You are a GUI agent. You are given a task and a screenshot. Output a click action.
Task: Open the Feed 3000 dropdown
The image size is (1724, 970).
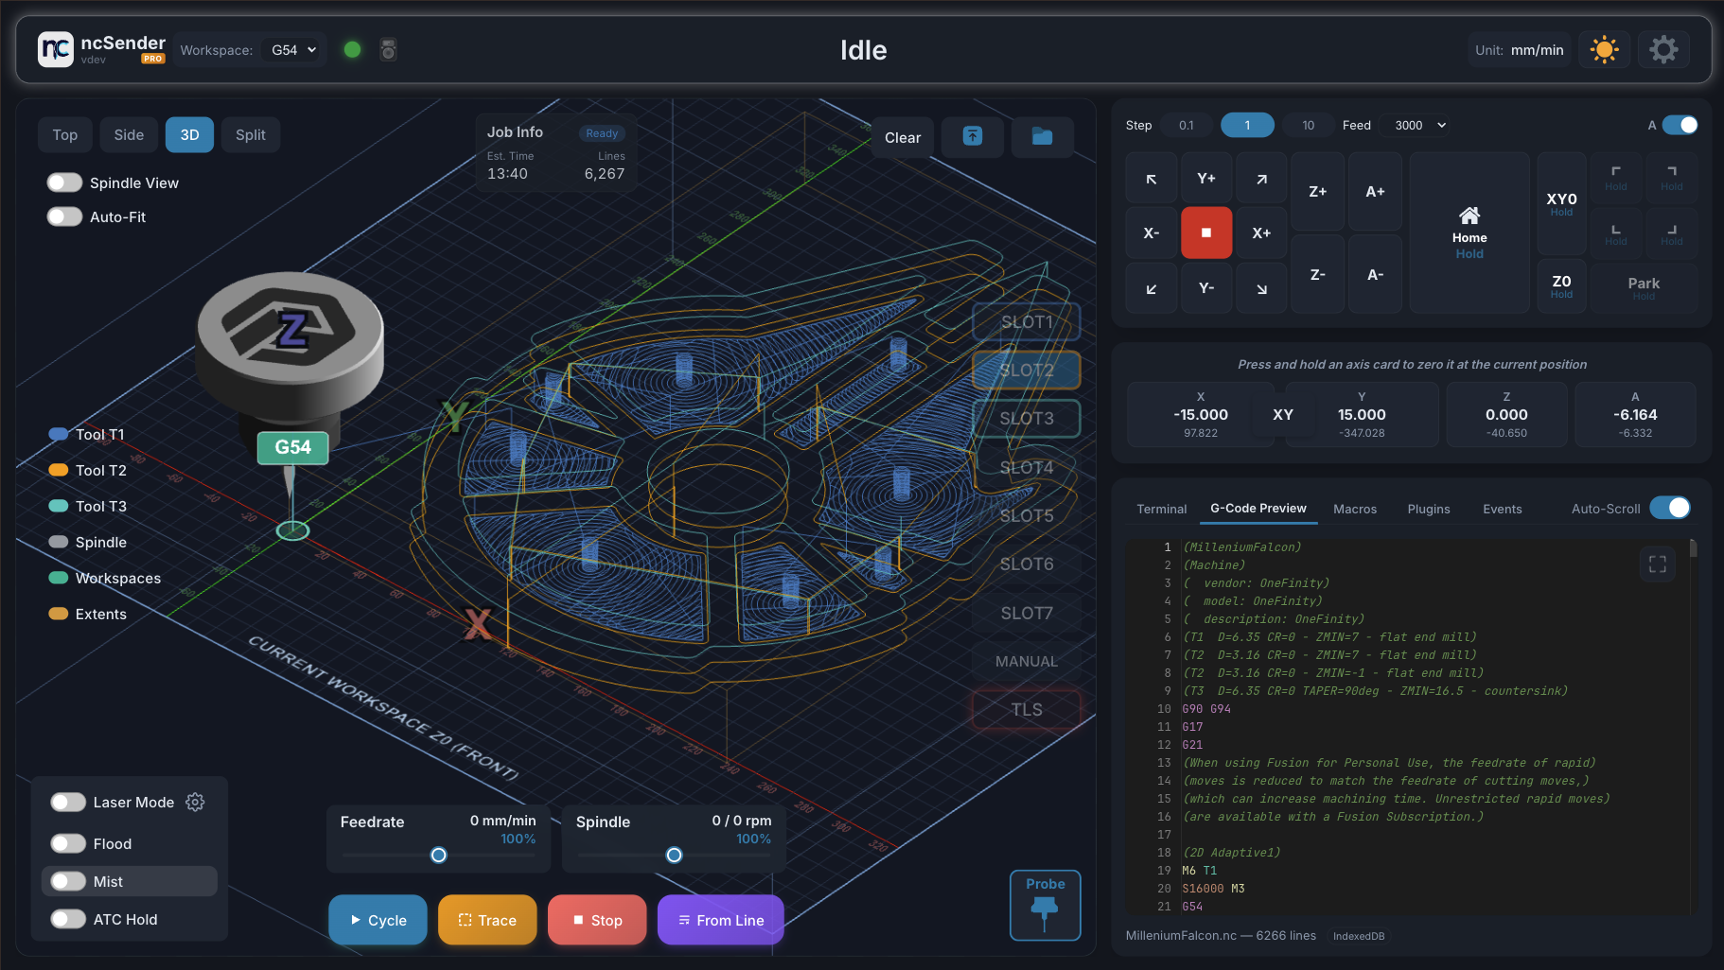(1417, 125)
